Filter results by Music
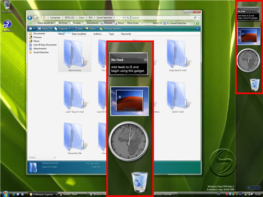 [x=119, y=23]
